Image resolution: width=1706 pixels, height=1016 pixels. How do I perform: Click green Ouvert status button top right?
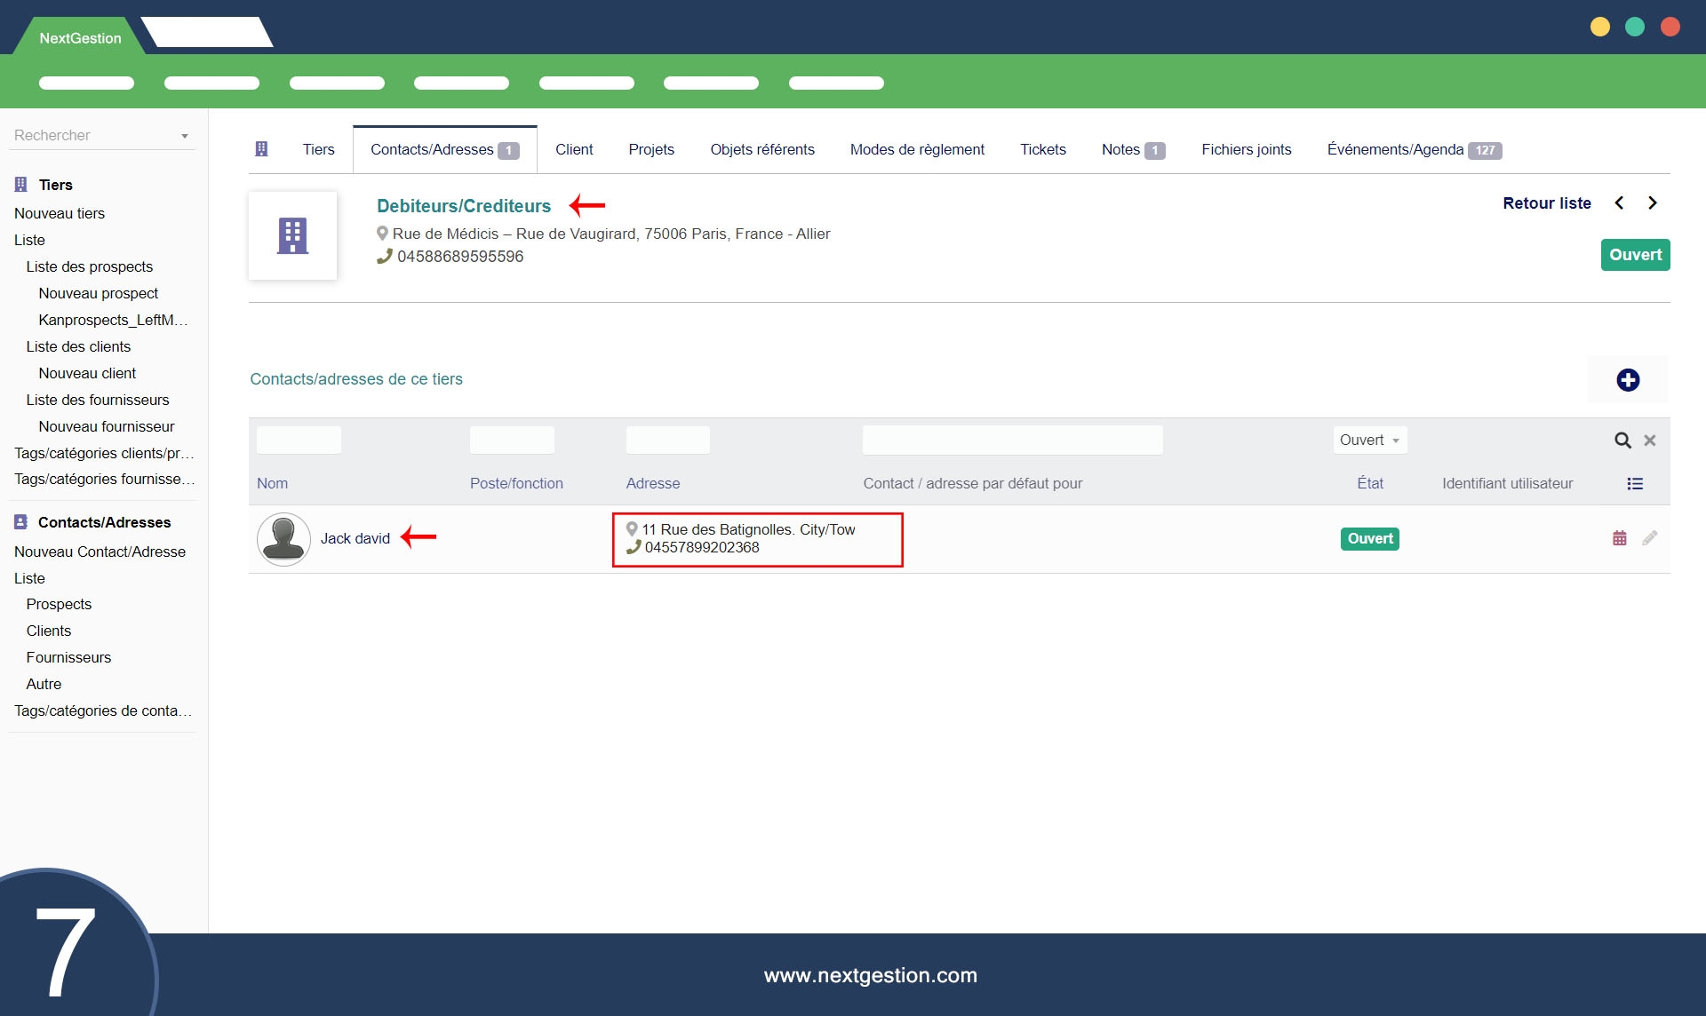point(1634,255)
